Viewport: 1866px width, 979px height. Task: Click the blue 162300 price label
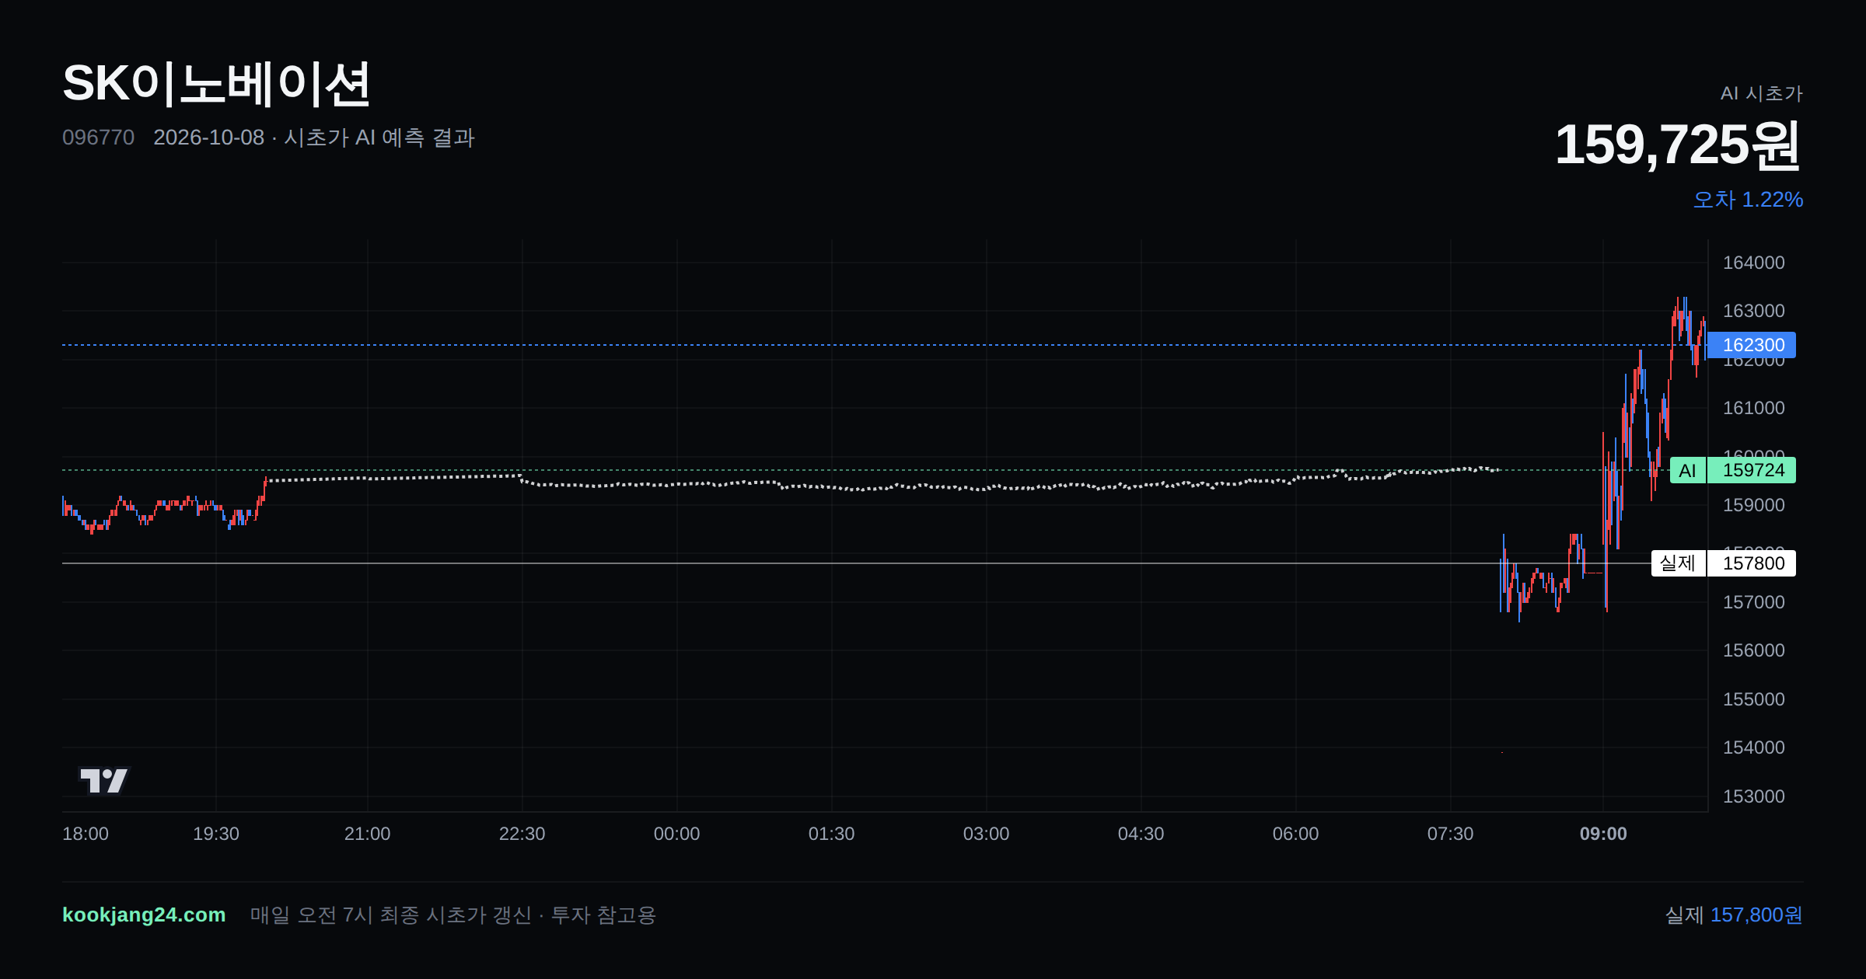(x=1752, y=345)
